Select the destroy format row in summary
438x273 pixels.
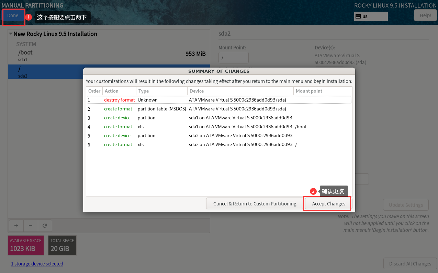click(x=218, y=100)
